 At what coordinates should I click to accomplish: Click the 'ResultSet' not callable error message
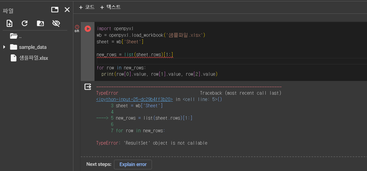(152, 143)
